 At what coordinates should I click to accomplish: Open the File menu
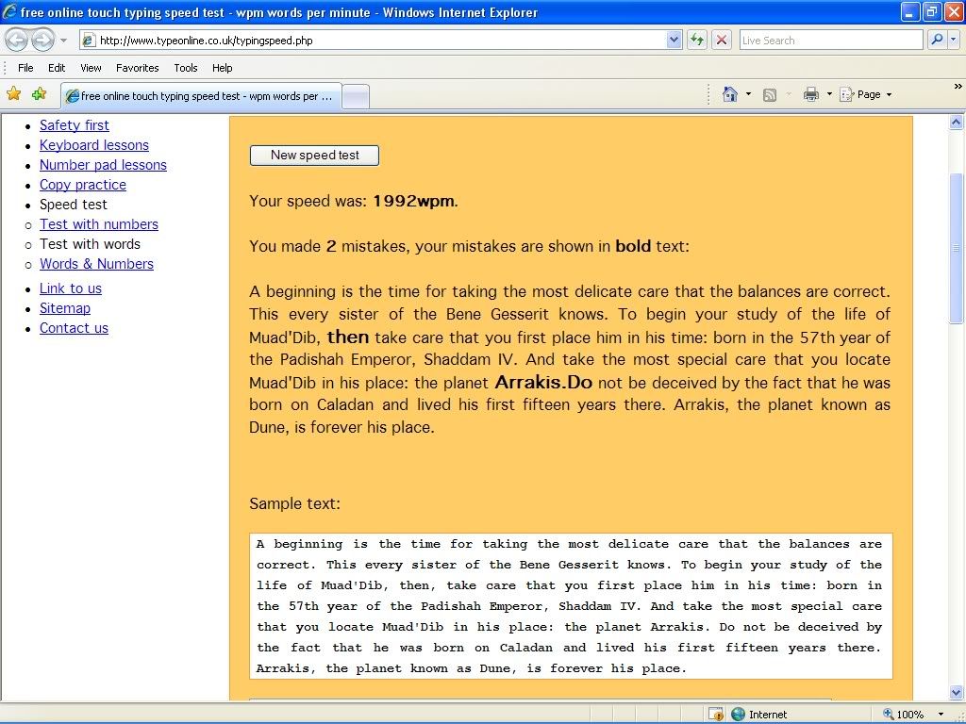point(25,68)
